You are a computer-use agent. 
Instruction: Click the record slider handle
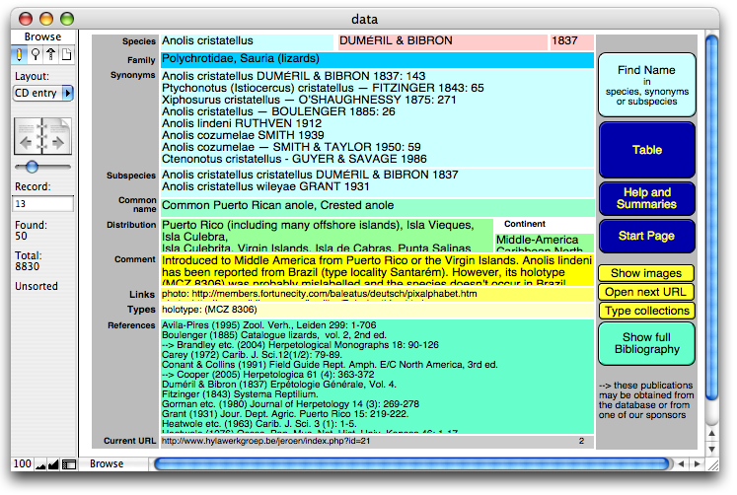click(x=32, y=167)
